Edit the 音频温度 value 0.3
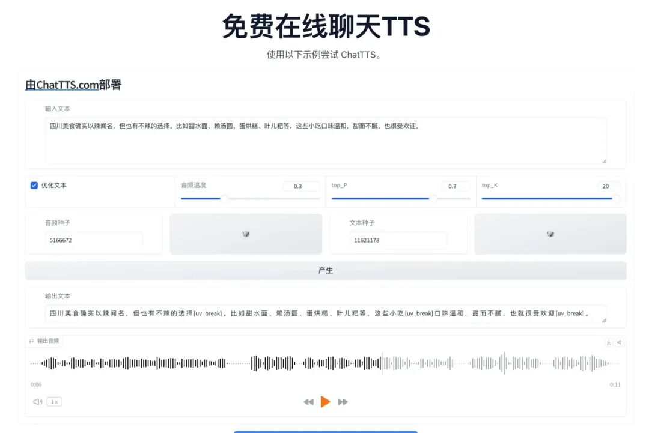Screen dimensions: 649x433 click(x=301, y=186)
